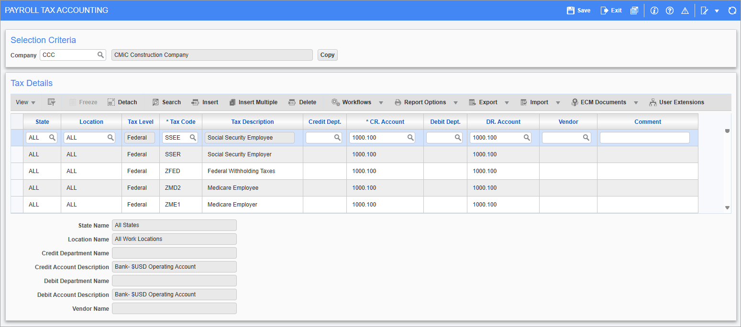Open the warning triangle icon
741x327 pixels.
[685, 11]
